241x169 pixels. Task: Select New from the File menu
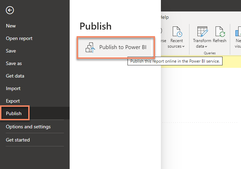click(11, 26)
